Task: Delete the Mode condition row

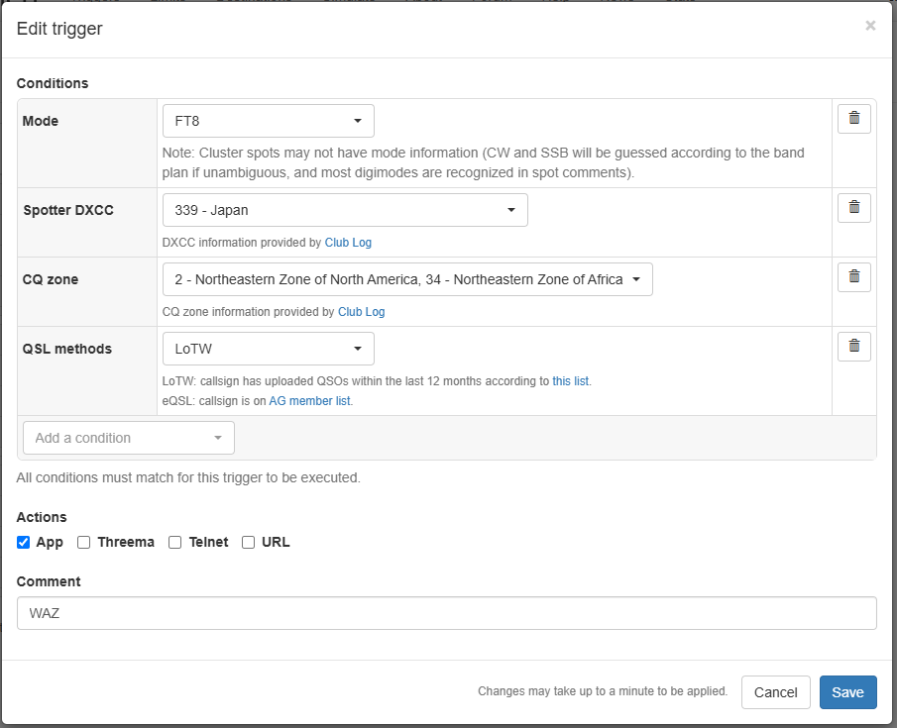Action: coord(853,119)
